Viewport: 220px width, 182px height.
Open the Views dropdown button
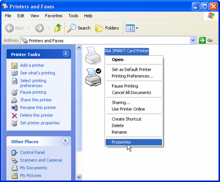point(132,28)
